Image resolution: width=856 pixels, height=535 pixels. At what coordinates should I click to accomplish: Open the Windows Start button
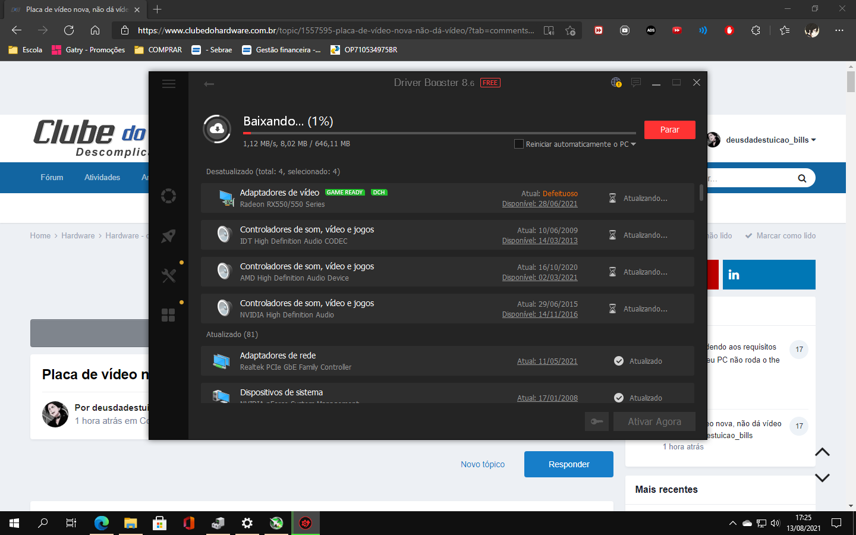coord(14,523)
